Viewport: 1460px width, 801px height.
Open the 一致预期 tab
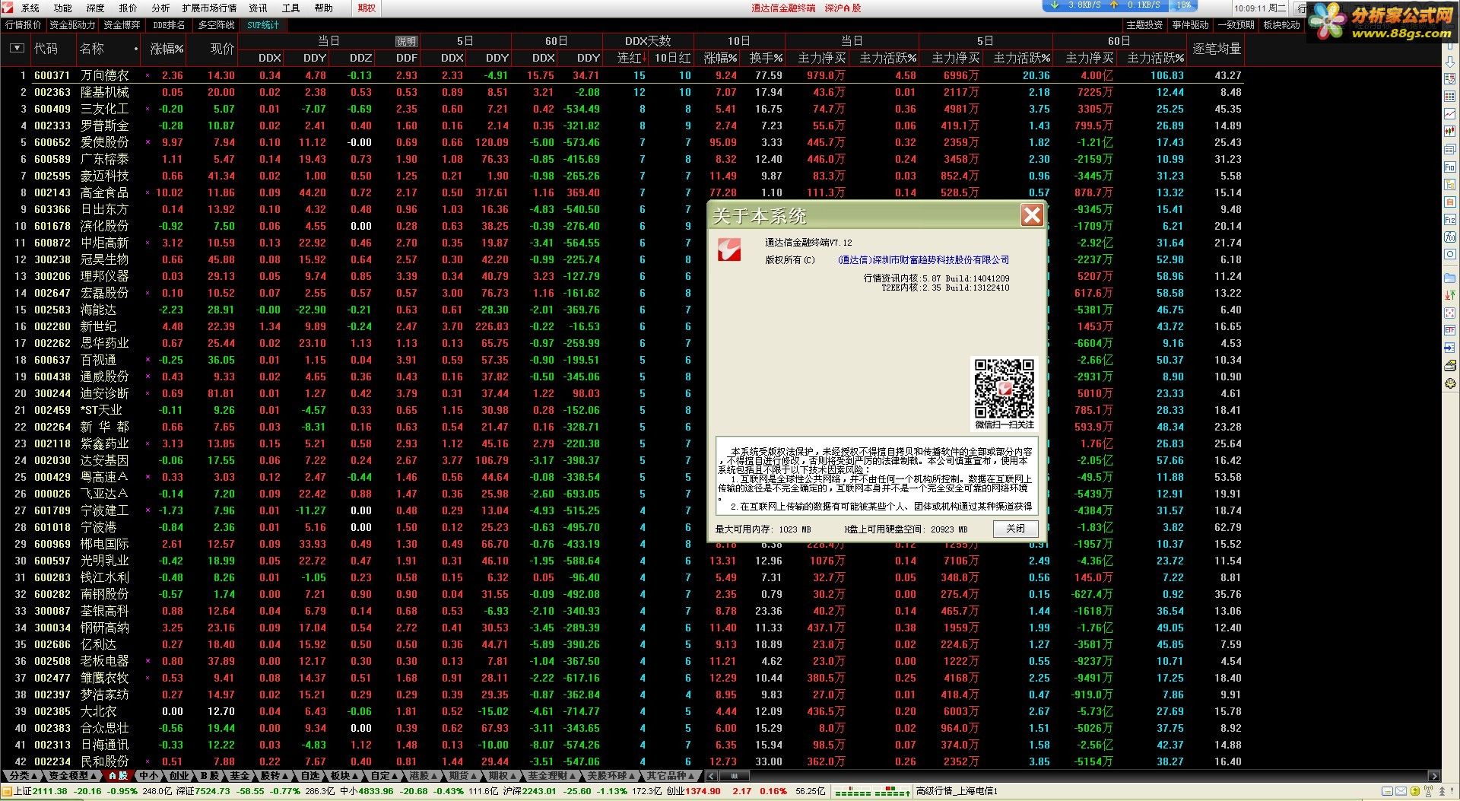click(x=1236, y=25)
